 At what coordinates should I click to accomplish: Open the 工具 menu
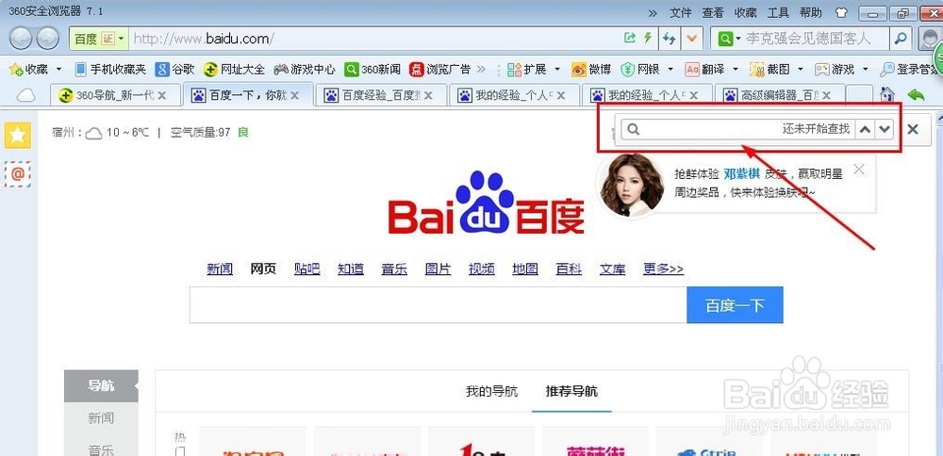click(x=778, y=12)
